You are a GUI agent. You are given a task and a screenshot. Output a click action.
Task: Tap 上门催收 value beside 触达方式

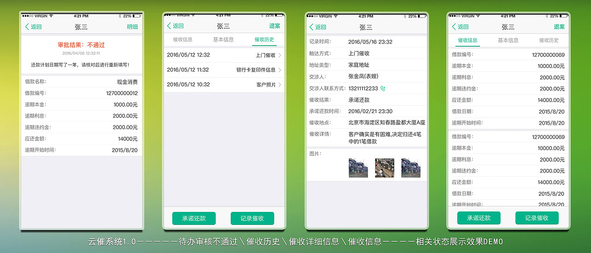(x=359, y=54)
